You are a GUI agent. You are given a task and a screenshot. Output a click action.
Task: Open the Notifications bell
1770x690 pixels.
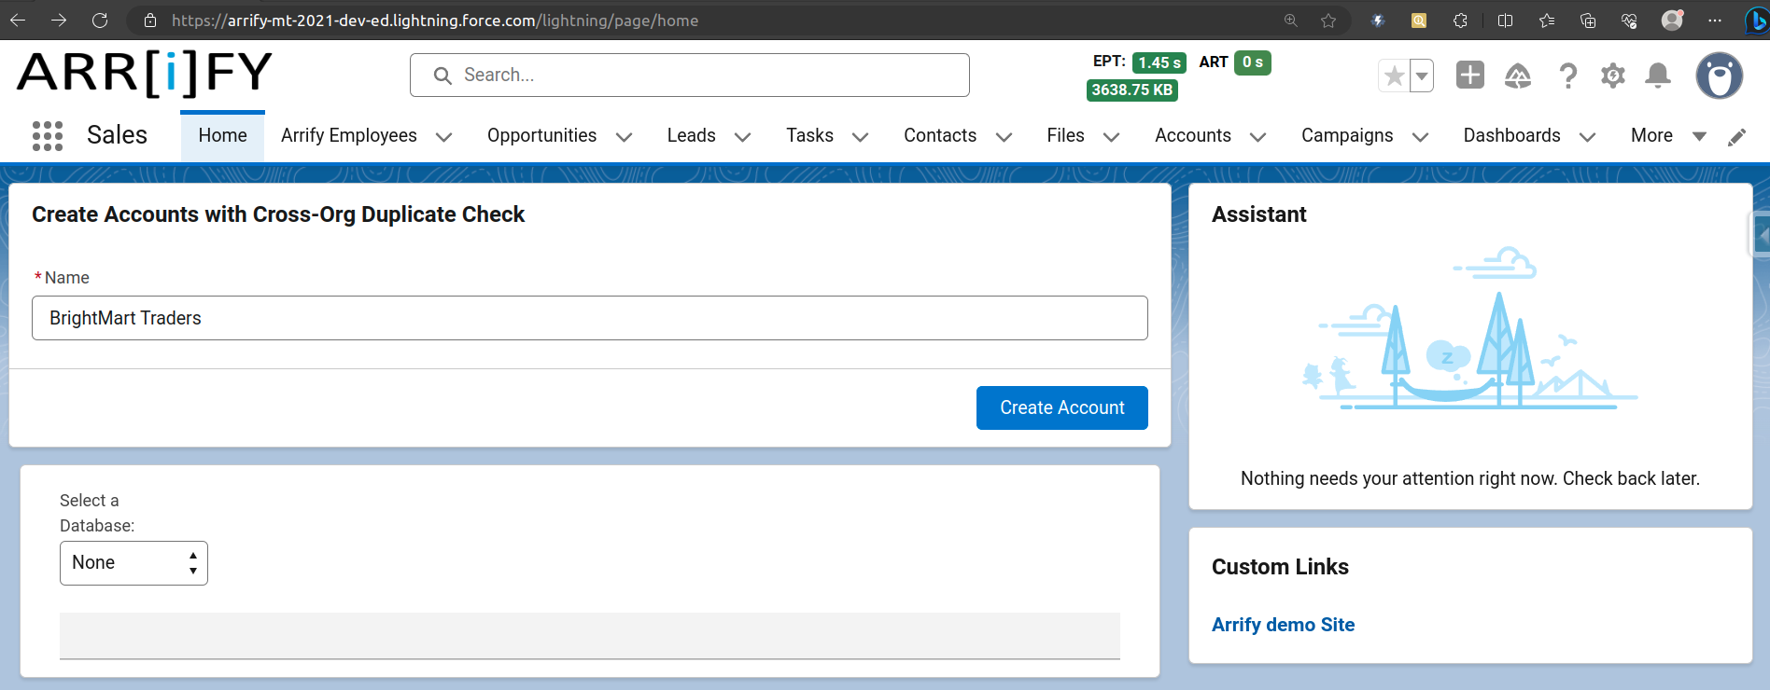[x=1658, y=76]
